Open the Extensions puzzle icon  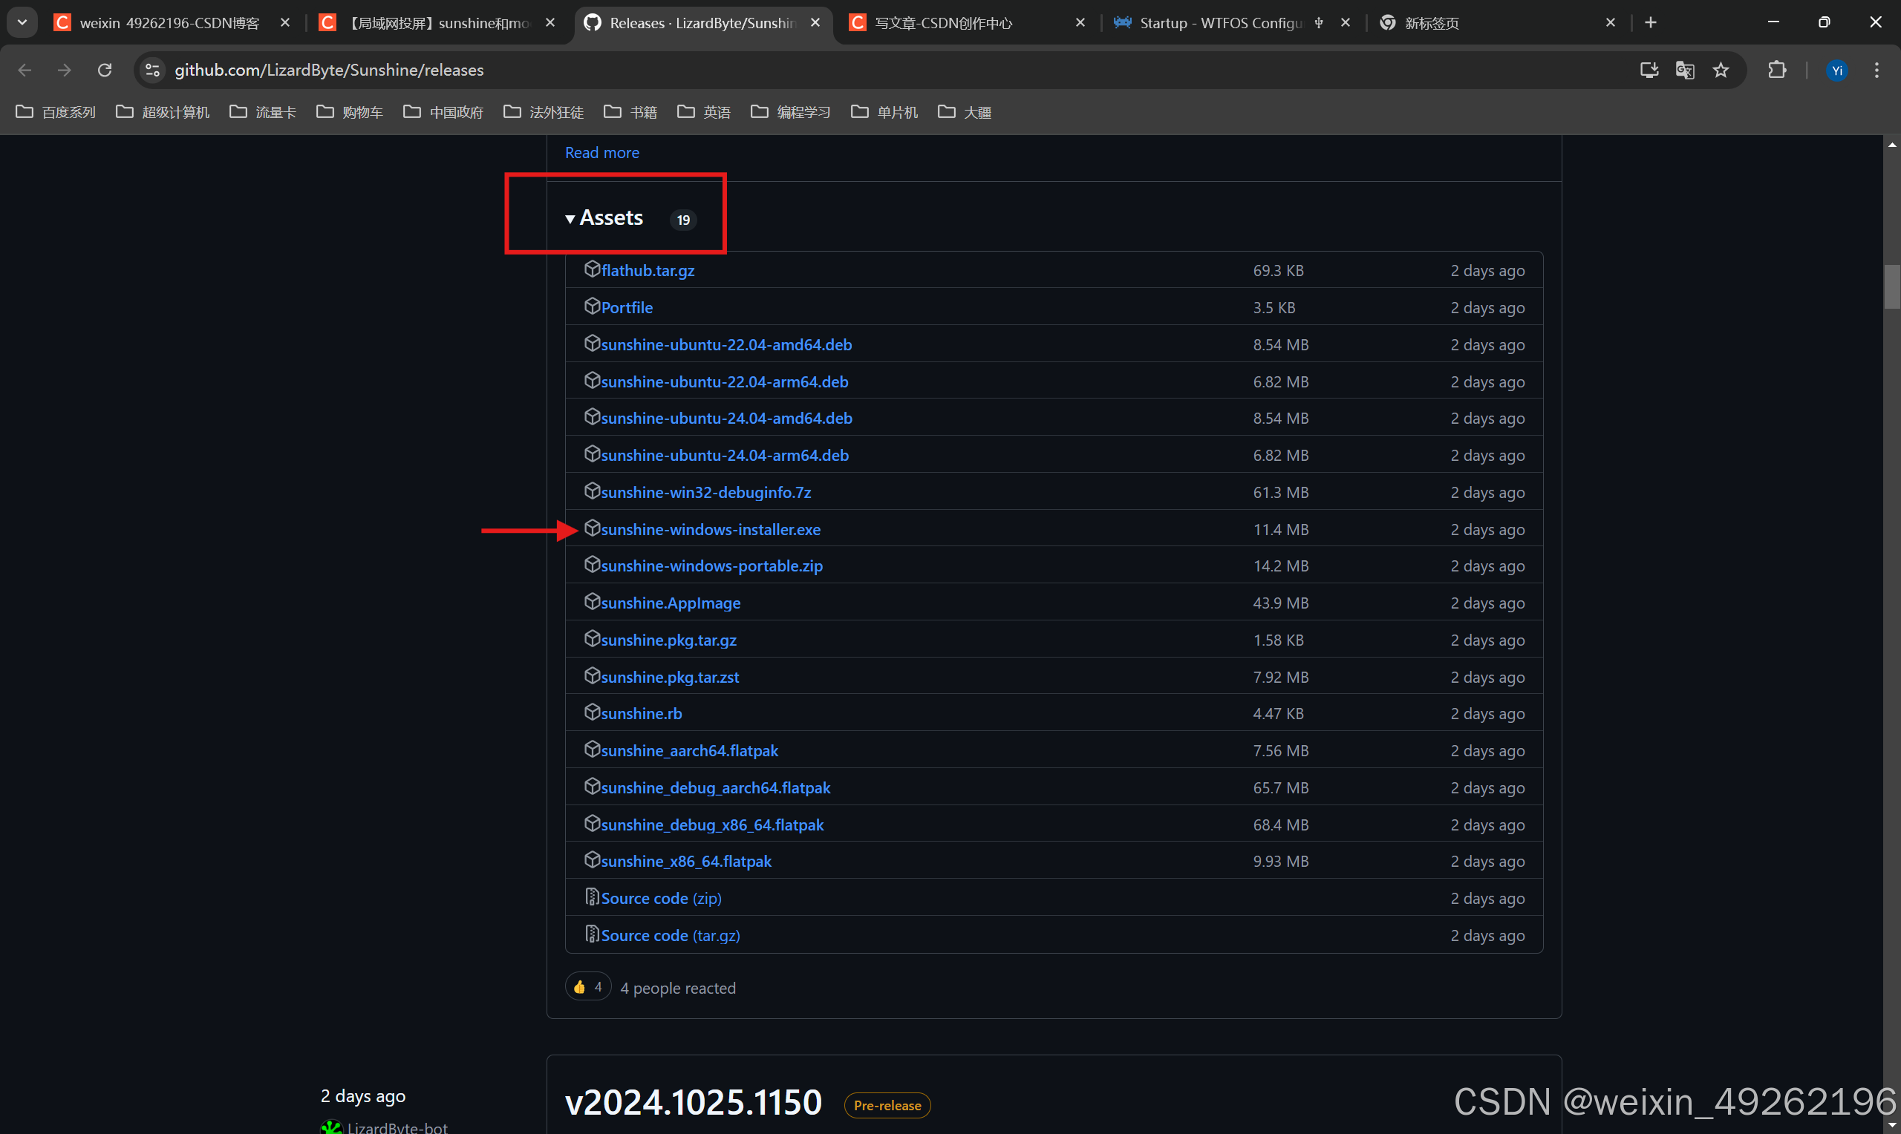click(1777, 71)
